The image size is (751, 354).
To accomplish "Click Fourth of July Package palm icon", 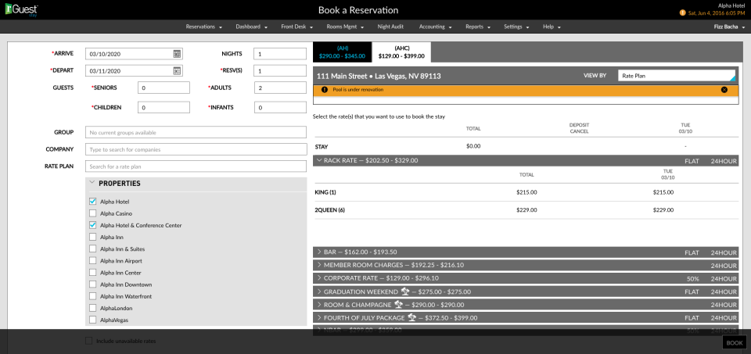I will coord(411,317).
